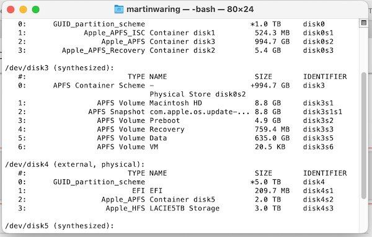Click the text 'Physical Store disk0s2'

(198, 94)
